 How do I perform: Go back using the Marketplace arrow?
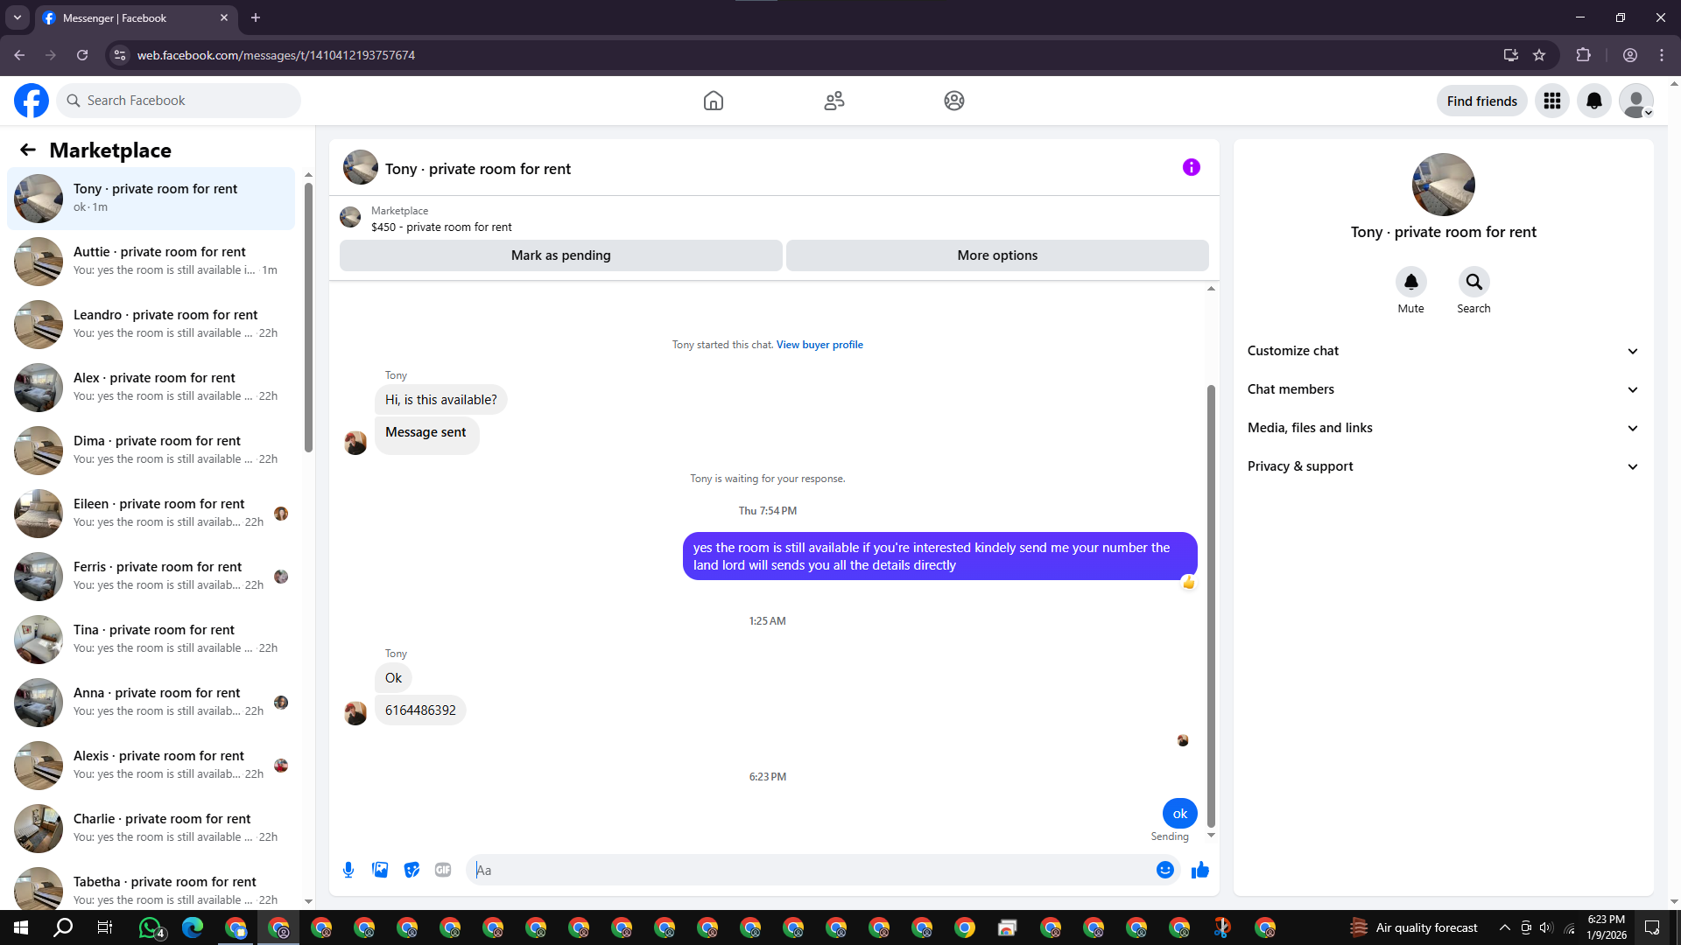(28, 150)
